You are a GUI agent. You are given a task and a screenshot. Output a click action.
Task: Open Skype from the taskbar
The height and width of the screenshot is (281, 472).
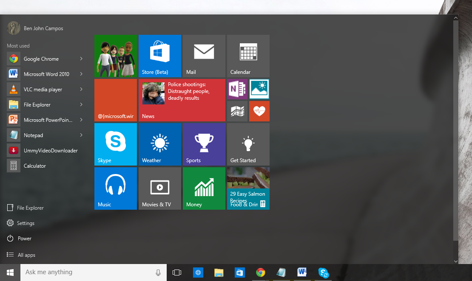click(323, 272)
